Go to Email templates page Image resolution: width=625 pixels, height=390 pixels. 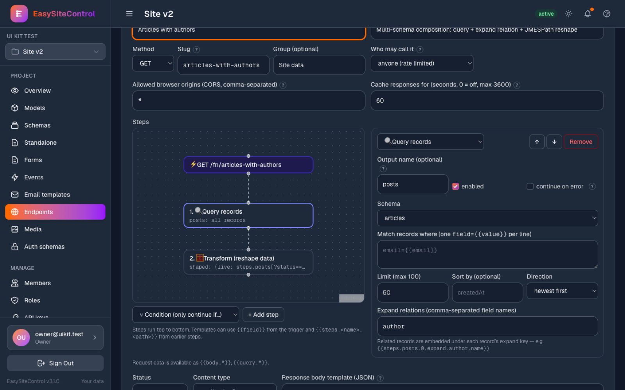coord(55,195)
